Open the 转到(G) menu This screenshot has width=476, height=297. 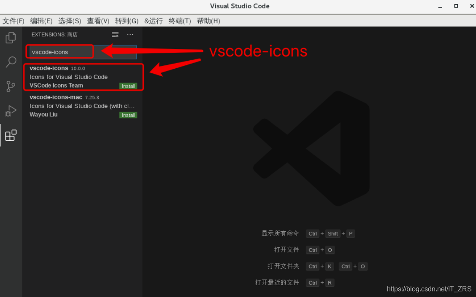(127, 21)
